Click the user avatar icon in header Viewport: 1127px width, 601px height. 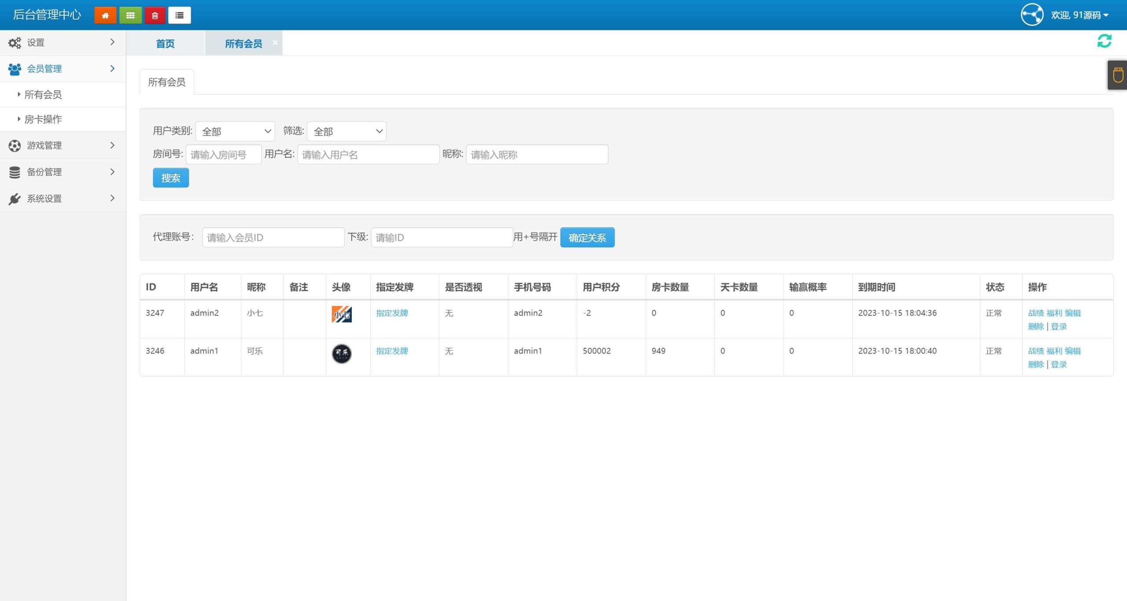(x=1032, y=15)
